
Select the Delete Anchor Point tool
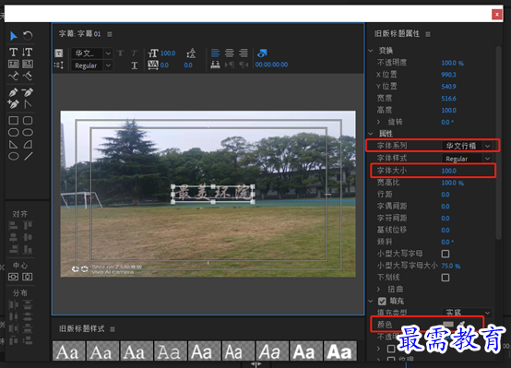pyautogui.click(x=28, y=92)
